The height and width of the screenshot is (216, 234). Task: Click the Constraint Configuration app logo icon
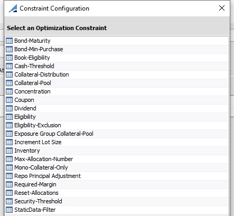(13, 8)
